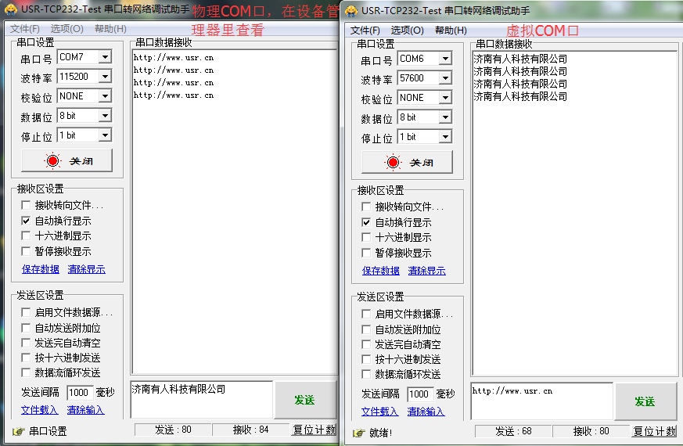The height and width of the screenshot is (446, 683).
Task: Enable 十六进制显示 in the COM6 window
Action: click(x=366, y=238)
